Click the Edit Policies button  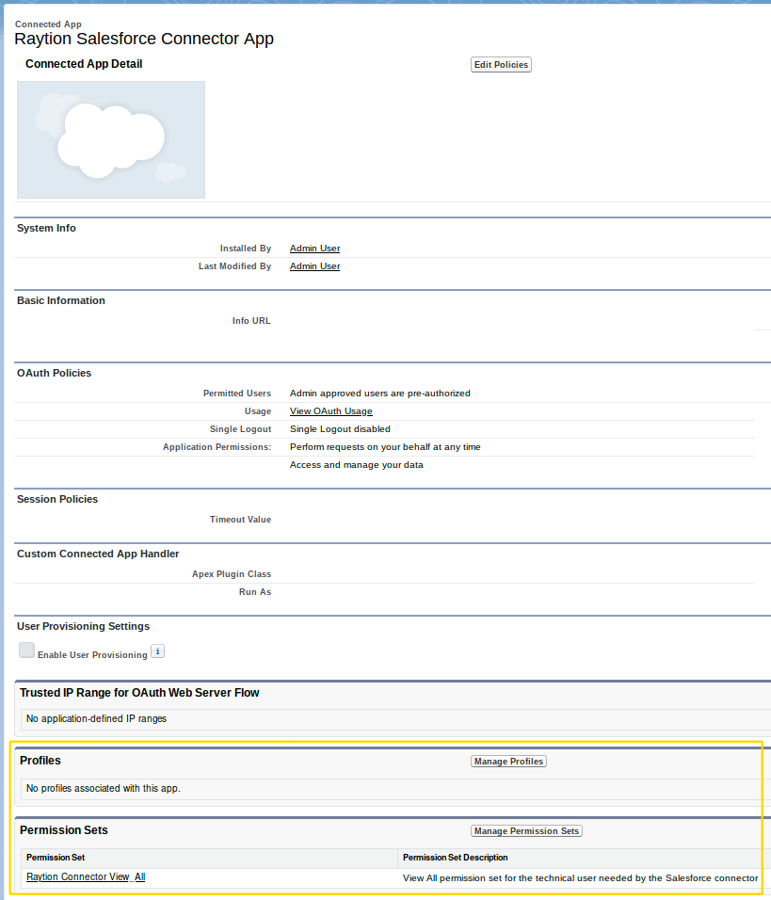(x=501, y=65)
